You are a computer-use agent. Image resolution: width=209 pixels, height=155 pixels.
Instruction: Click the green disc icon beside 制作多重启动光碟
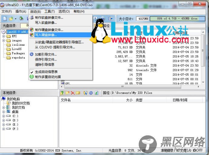click(x=32, y=77)
